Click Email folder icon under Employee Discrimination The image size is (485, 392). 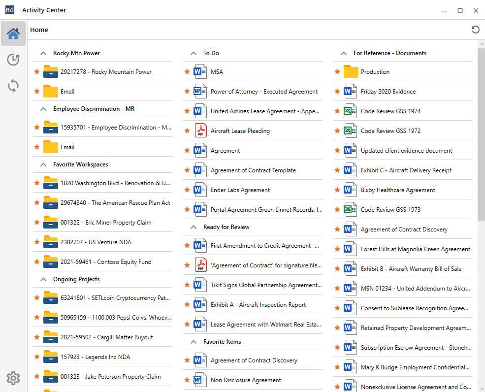coord(50,147)
